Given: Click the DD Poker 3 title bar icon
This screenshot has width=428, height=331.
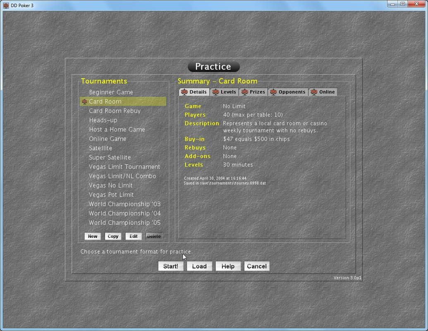Looking at the screenshot, I should click(6, 5).
